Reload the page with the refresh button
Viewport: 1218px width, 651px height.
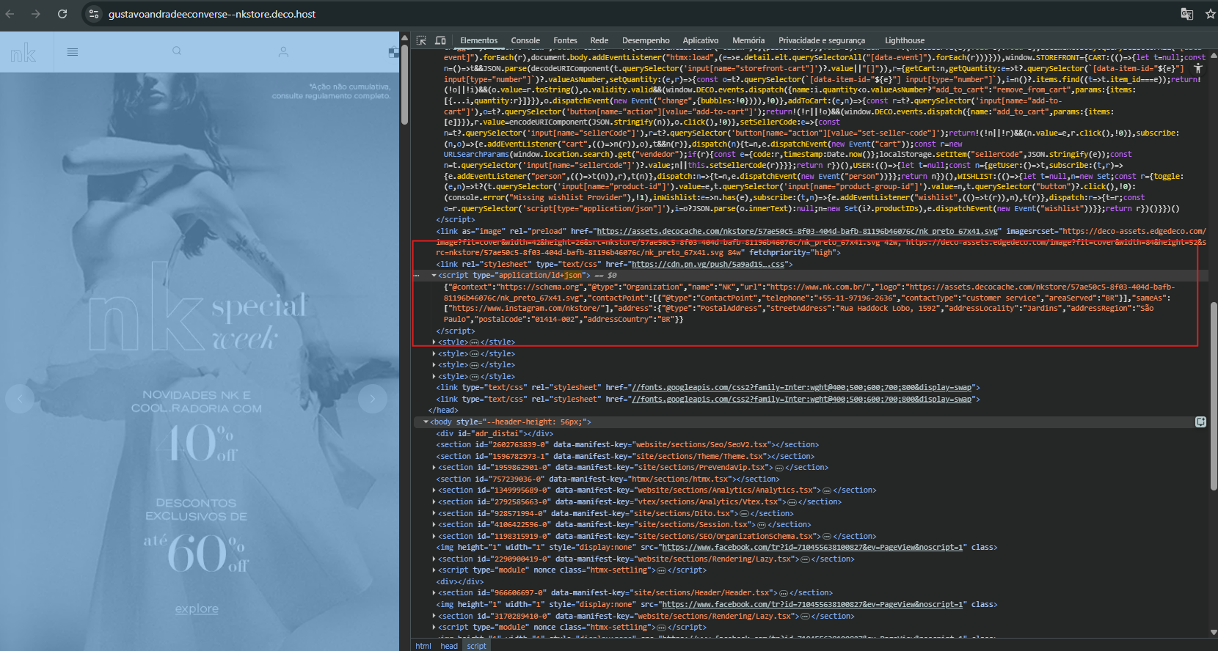62,14
